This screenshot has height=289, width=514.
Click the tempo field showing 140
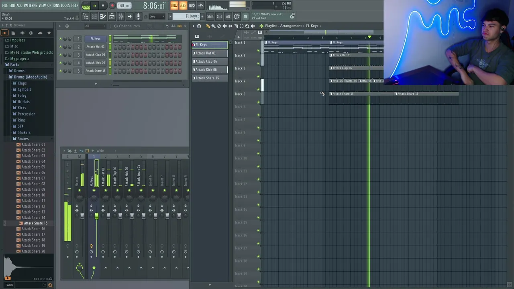tap(124, 6)
